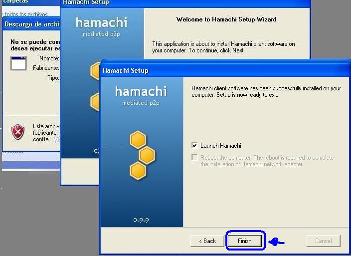The width and height of the screenshot is (351, 256).
Task: Click the top yellow hexagon logo
Action: coord(138,140)
